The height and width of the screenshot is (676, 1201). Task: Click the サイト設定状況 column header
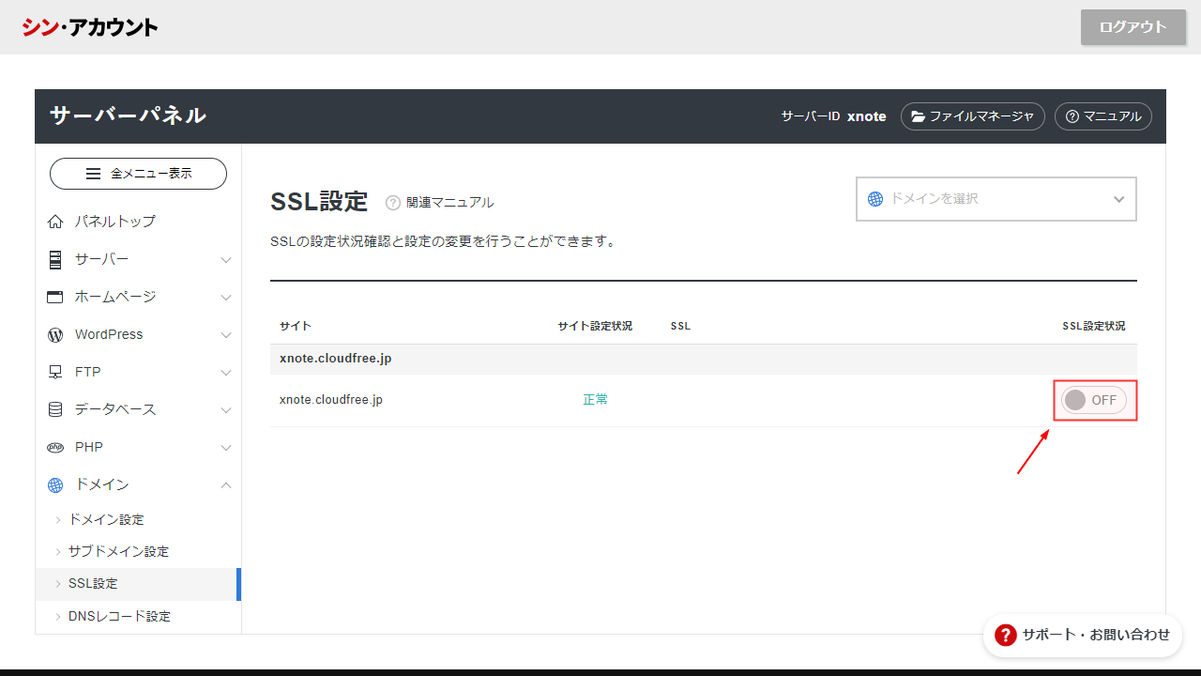(595, 326)
